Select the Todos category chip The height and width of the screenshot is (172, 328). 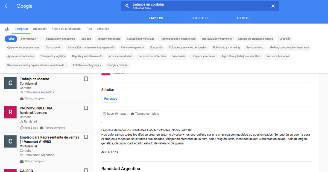(x=11, y=39)
